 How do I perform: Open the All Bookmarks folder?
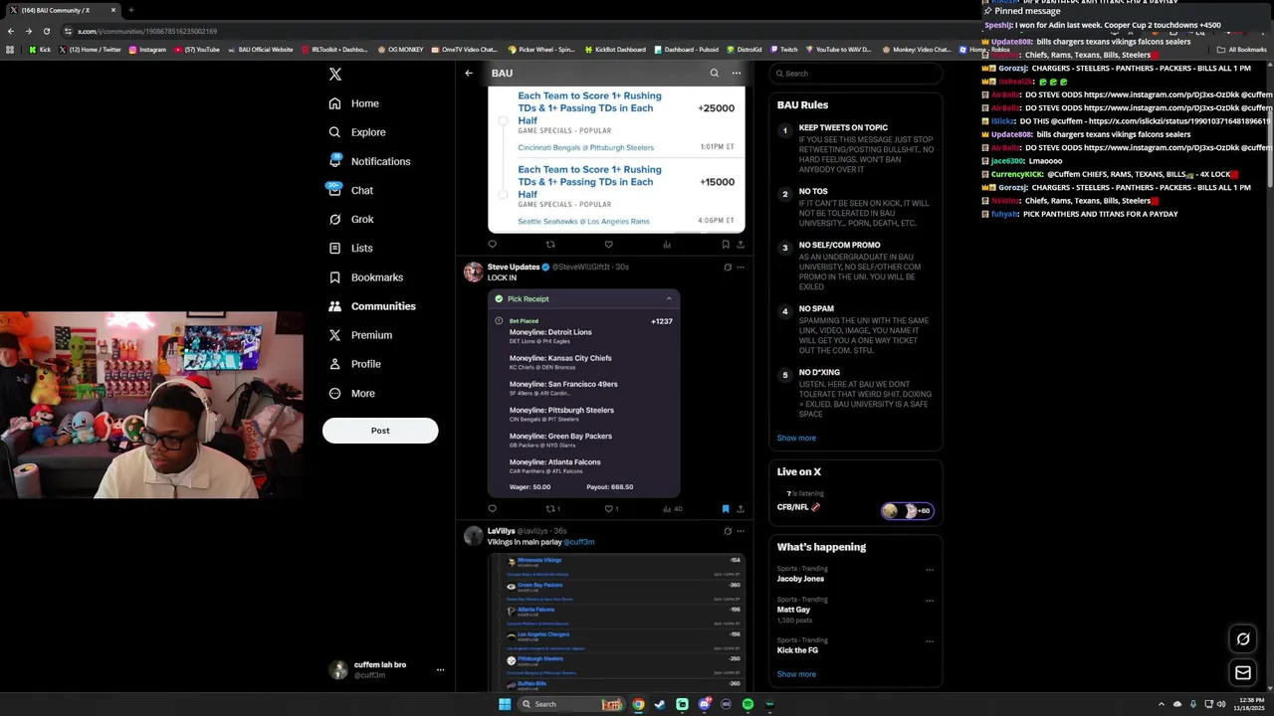1241,50
